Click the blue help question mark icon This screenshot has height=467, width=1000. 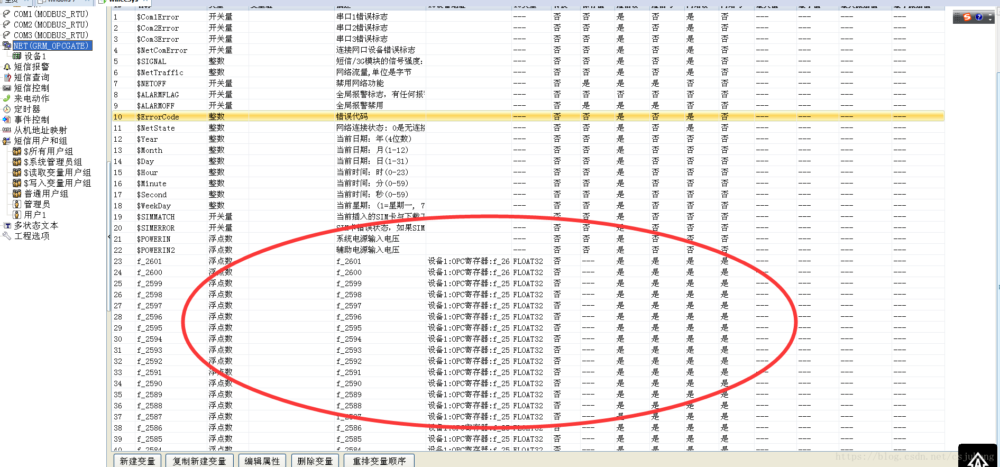(x=979, y=17)
